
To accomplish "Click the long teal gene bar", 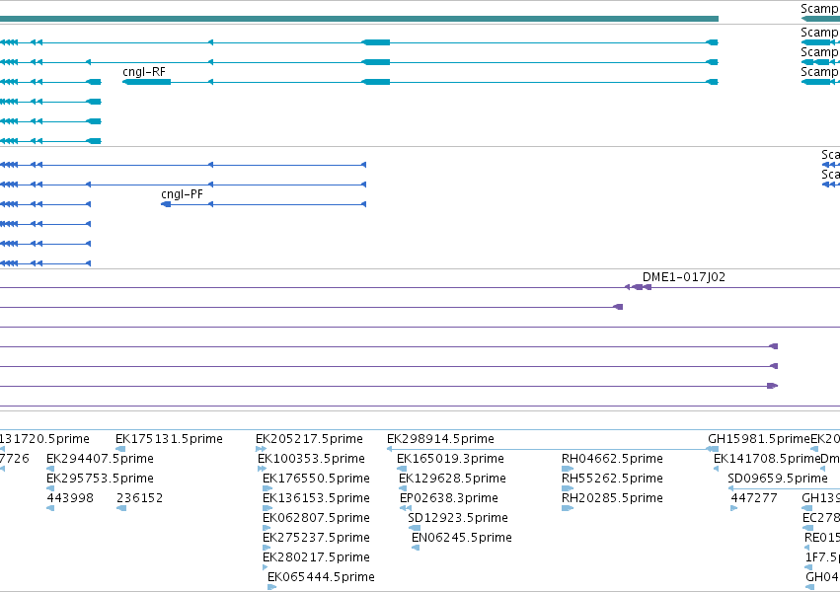I will coord(359,19).
